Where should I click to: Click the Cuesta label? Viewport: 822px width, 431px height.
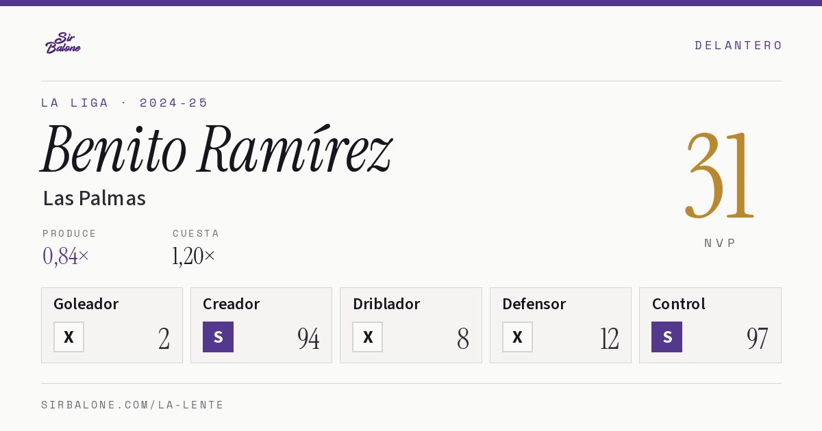(196, 233)
